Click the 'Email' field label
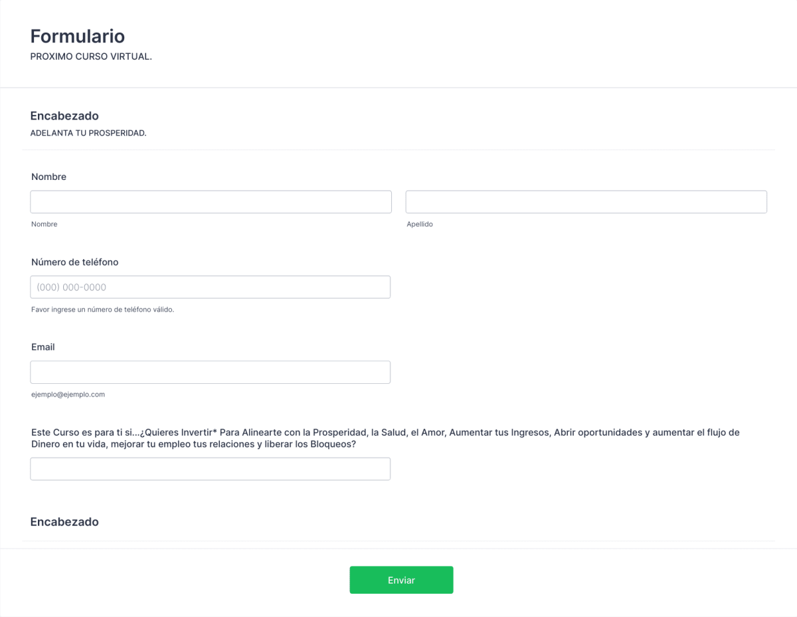The image size is (797, 617). 43,347
